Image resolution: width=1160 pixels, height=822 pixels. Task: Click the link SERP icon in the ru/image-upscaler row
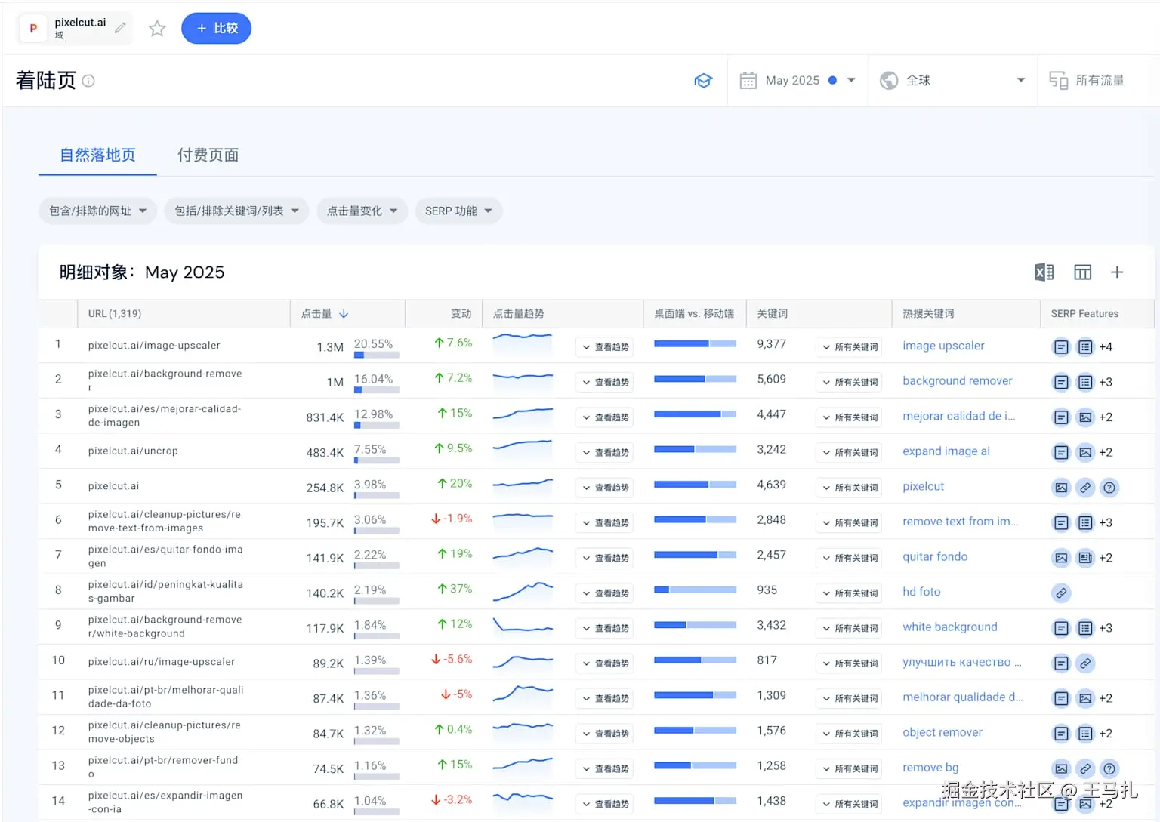pos(1085,663)
